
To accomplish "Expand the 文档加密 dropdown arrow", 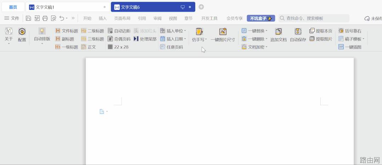I will tap(266, 47).
